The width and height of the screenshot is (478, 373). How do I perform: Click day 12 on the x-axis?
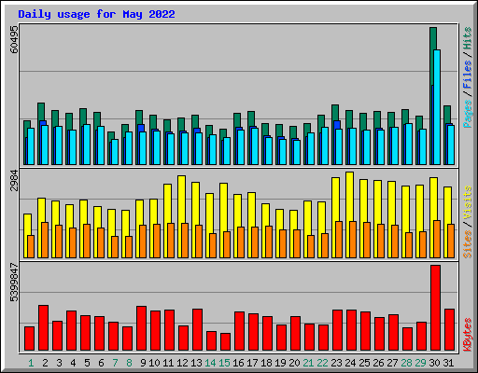click(x=182, y=363)
